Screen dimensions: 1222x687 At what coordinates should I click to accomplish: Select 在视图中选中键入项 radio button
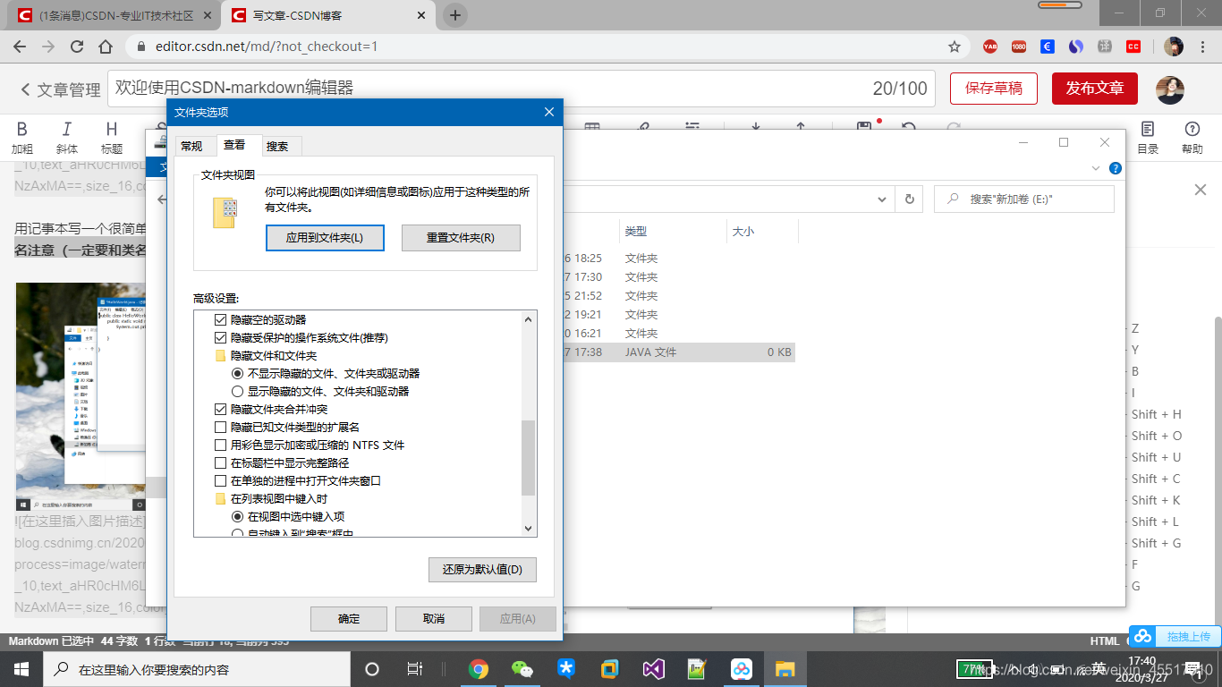pos(237,516)
